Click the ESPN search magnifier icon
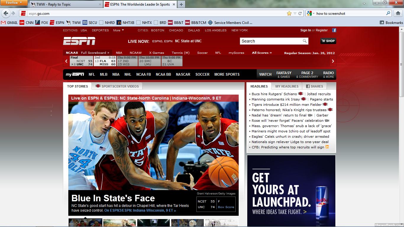Screen dimensions: 404x227 [305, 41]
